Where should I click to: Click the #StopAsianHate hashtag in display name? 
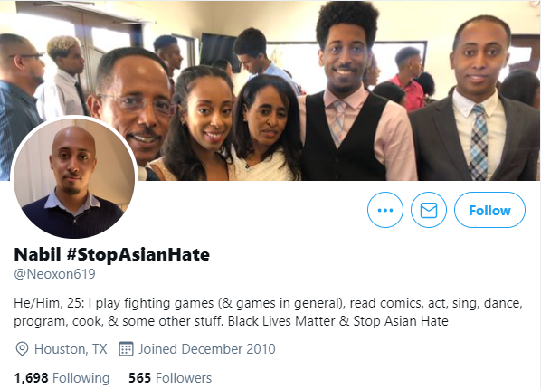coord(138,255)
